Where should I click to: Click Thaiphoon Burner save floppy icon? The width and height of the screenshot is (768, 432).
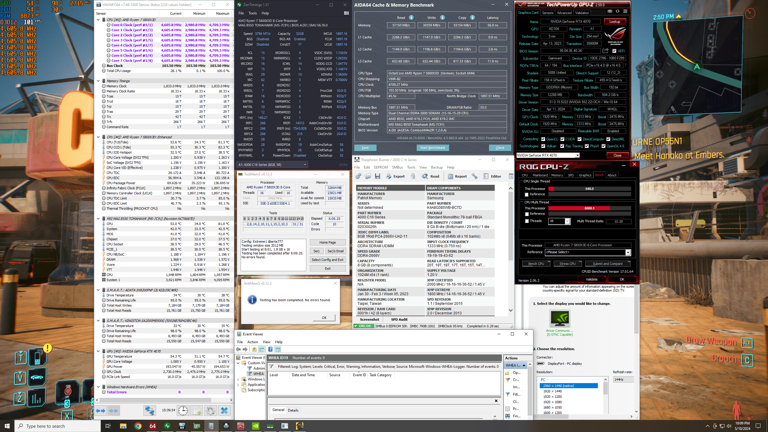coord(377,176)
